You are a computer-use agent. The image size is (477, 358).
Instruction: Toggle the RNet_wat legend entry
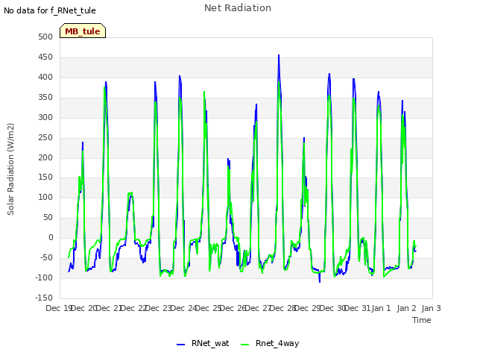203,343
